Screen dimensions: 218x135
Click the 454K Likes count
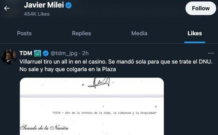click(x=37, y=14)
